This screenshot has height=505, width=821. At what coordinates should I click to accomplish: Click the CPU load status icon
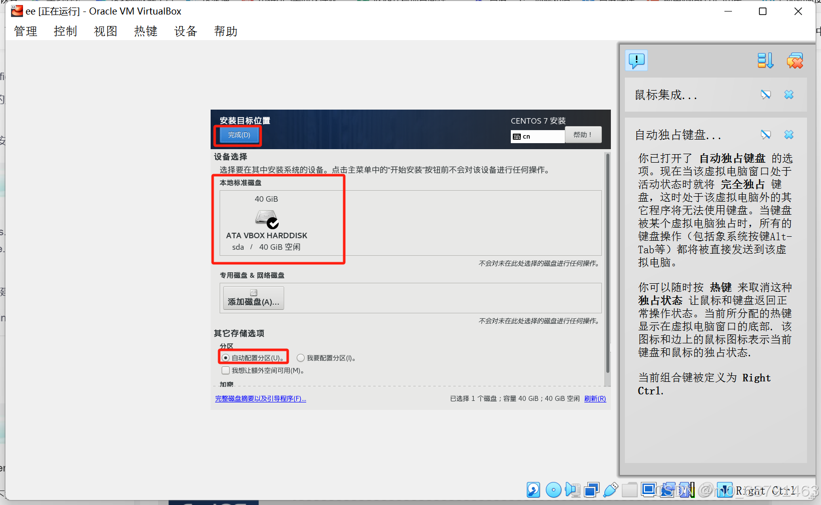coord(686,489)
